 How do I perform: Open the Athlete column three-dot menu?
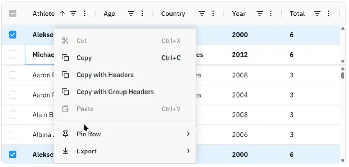point(85,14)
